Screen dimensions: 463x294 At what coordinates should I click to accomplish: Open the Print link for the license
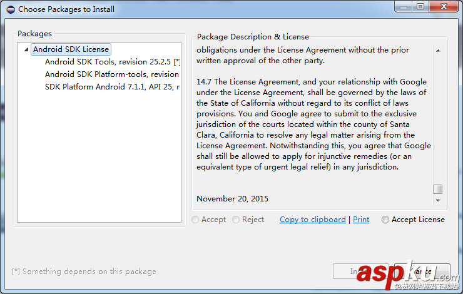[x=361, y=220]
